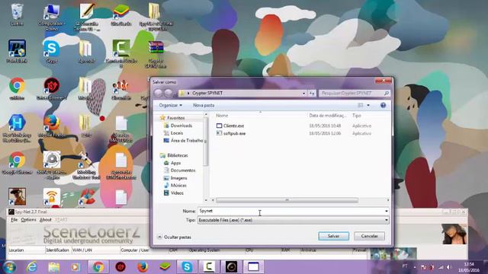The width and height of the screenshot is (488, 274).
Task: Open Apps library in navigation pane
Action: click(x=175, y=163)
